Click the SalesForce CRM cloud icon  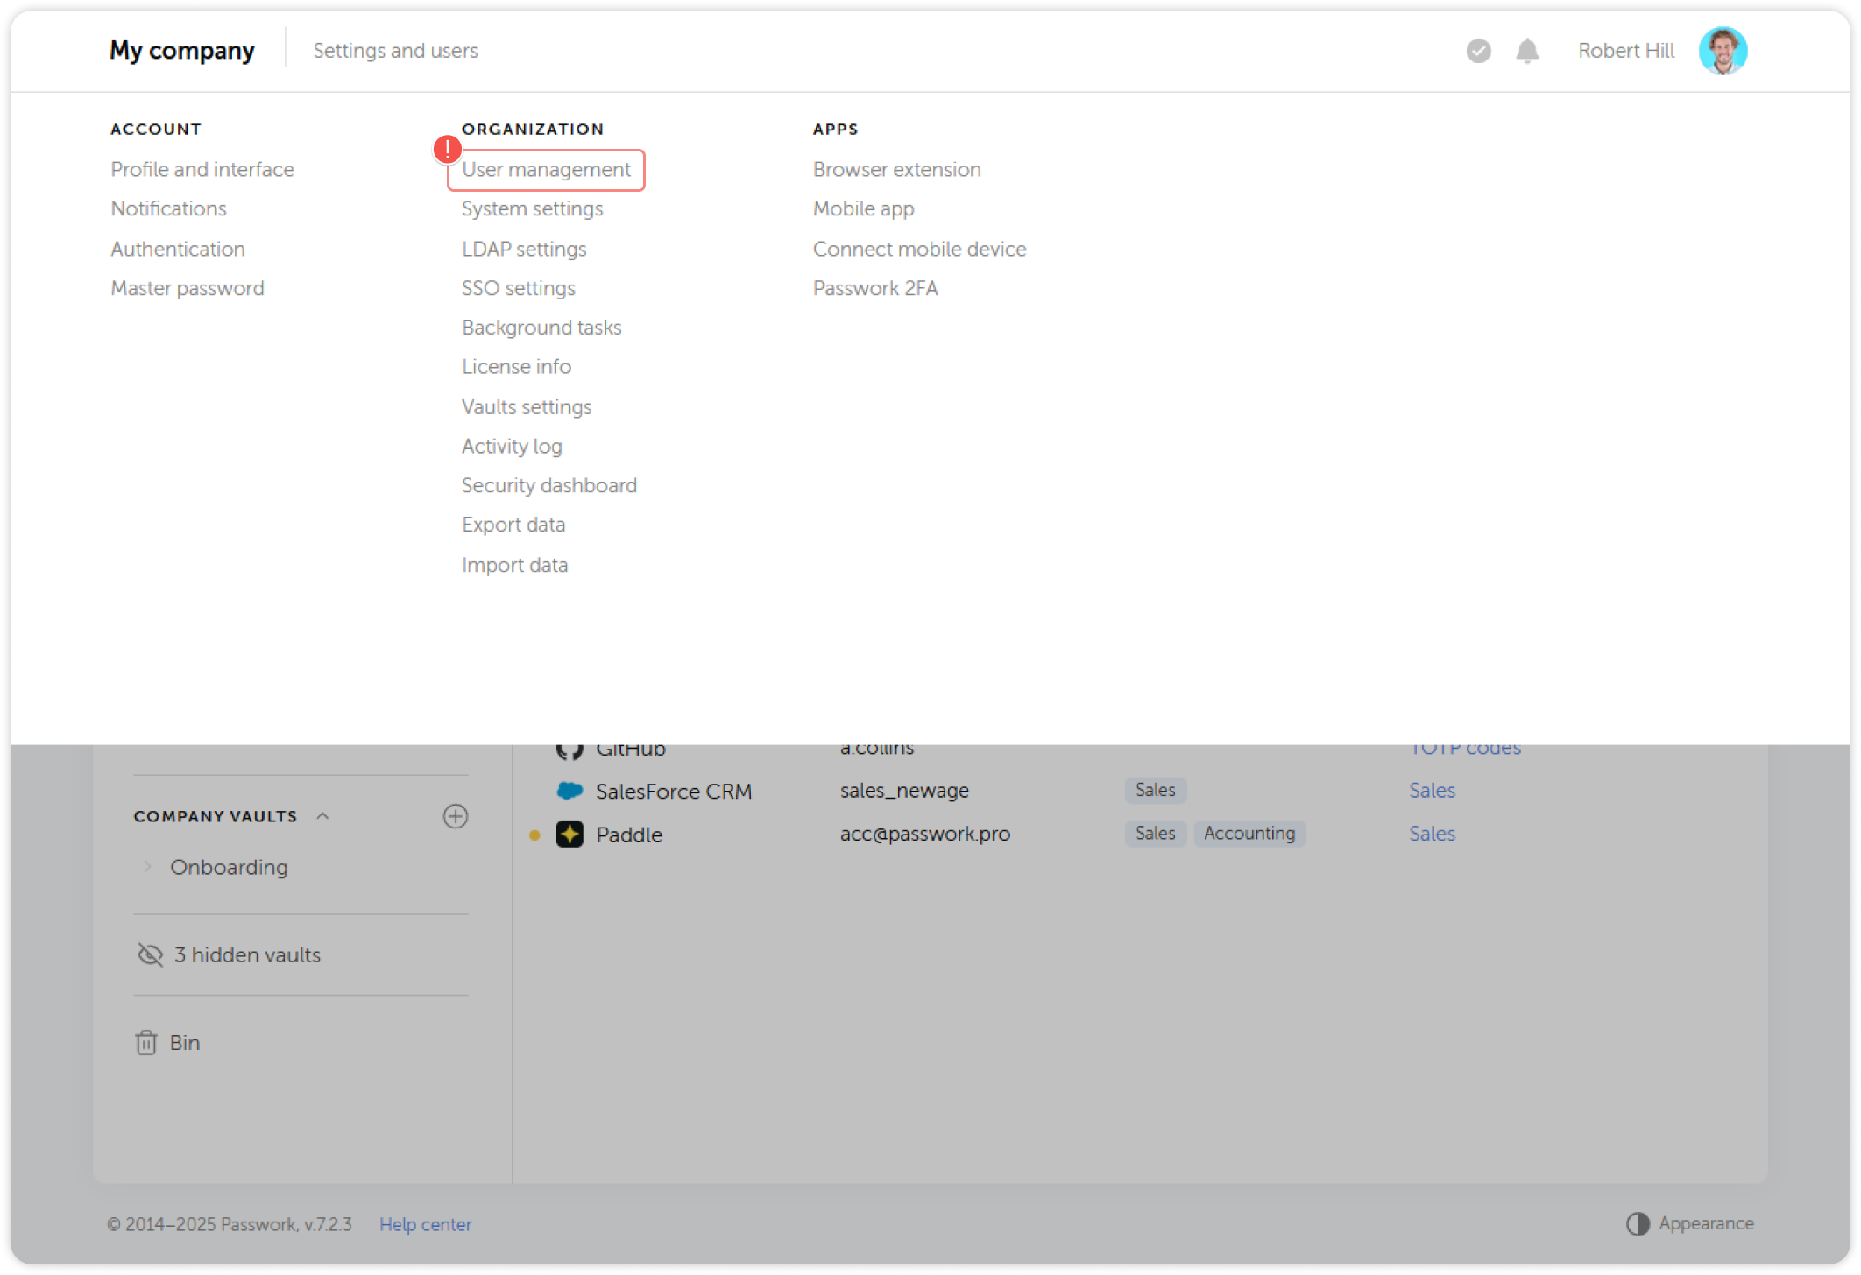click(570, 791)
